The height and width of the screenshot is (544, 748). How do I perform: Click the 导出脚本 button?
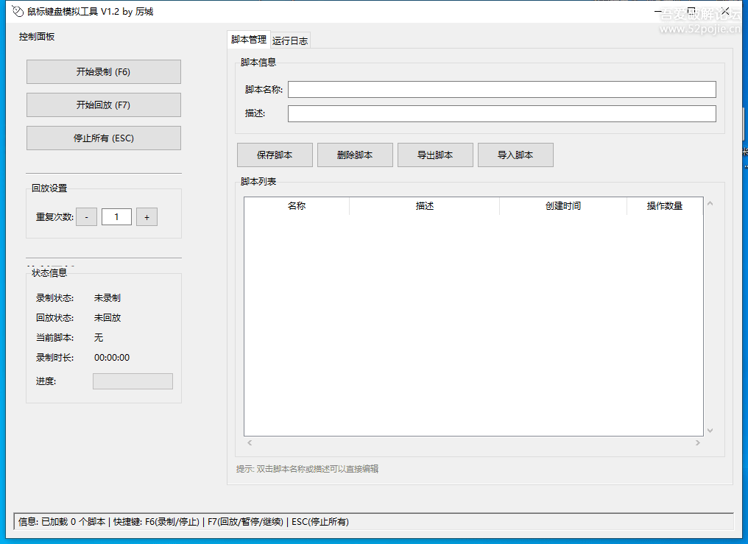(435, 155)
